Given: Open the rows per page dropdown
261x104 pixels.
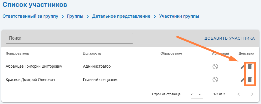Looking at the screenshot, I should point(197,94).
